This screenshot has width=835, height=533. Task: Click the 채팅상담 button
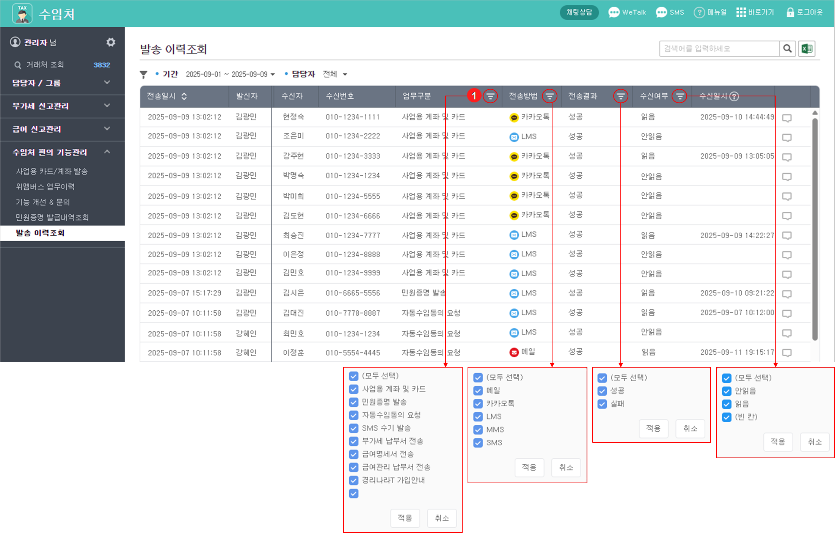579,13
